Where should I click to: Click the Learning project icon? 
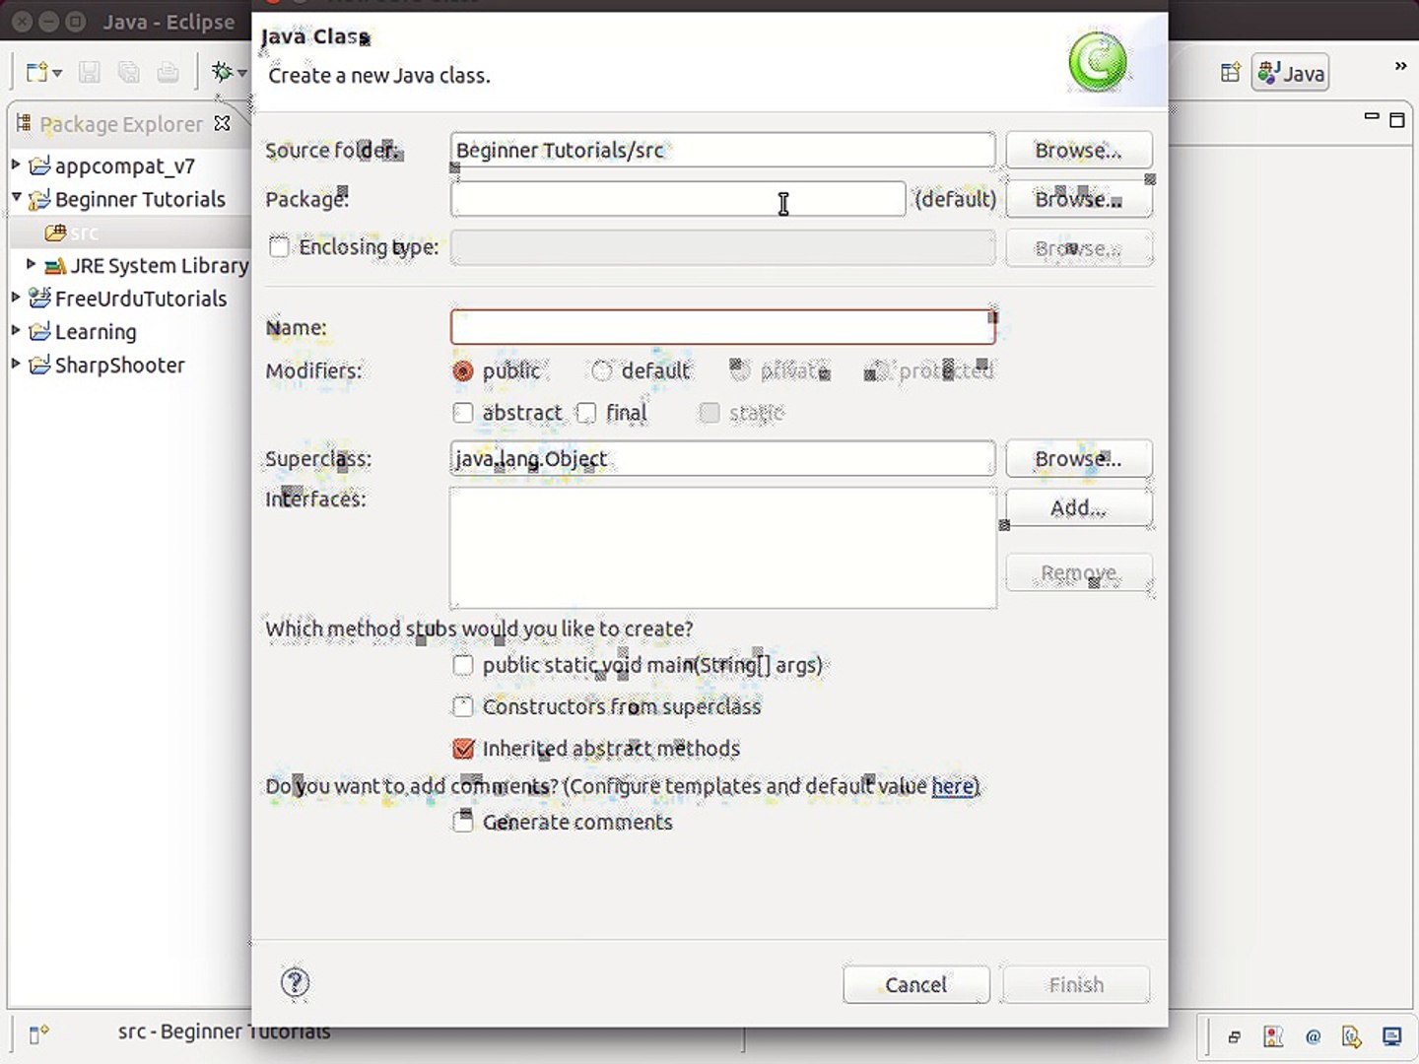tap(39, 331)
